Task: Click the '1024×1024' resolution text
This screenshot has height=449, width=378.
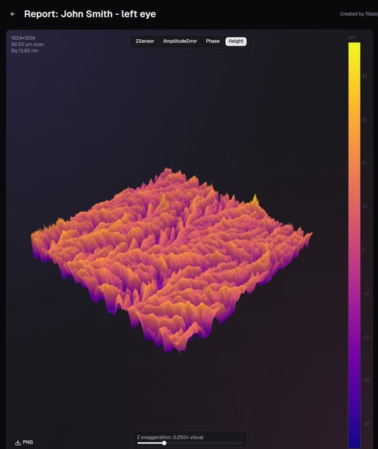Action: coord(24,38)
